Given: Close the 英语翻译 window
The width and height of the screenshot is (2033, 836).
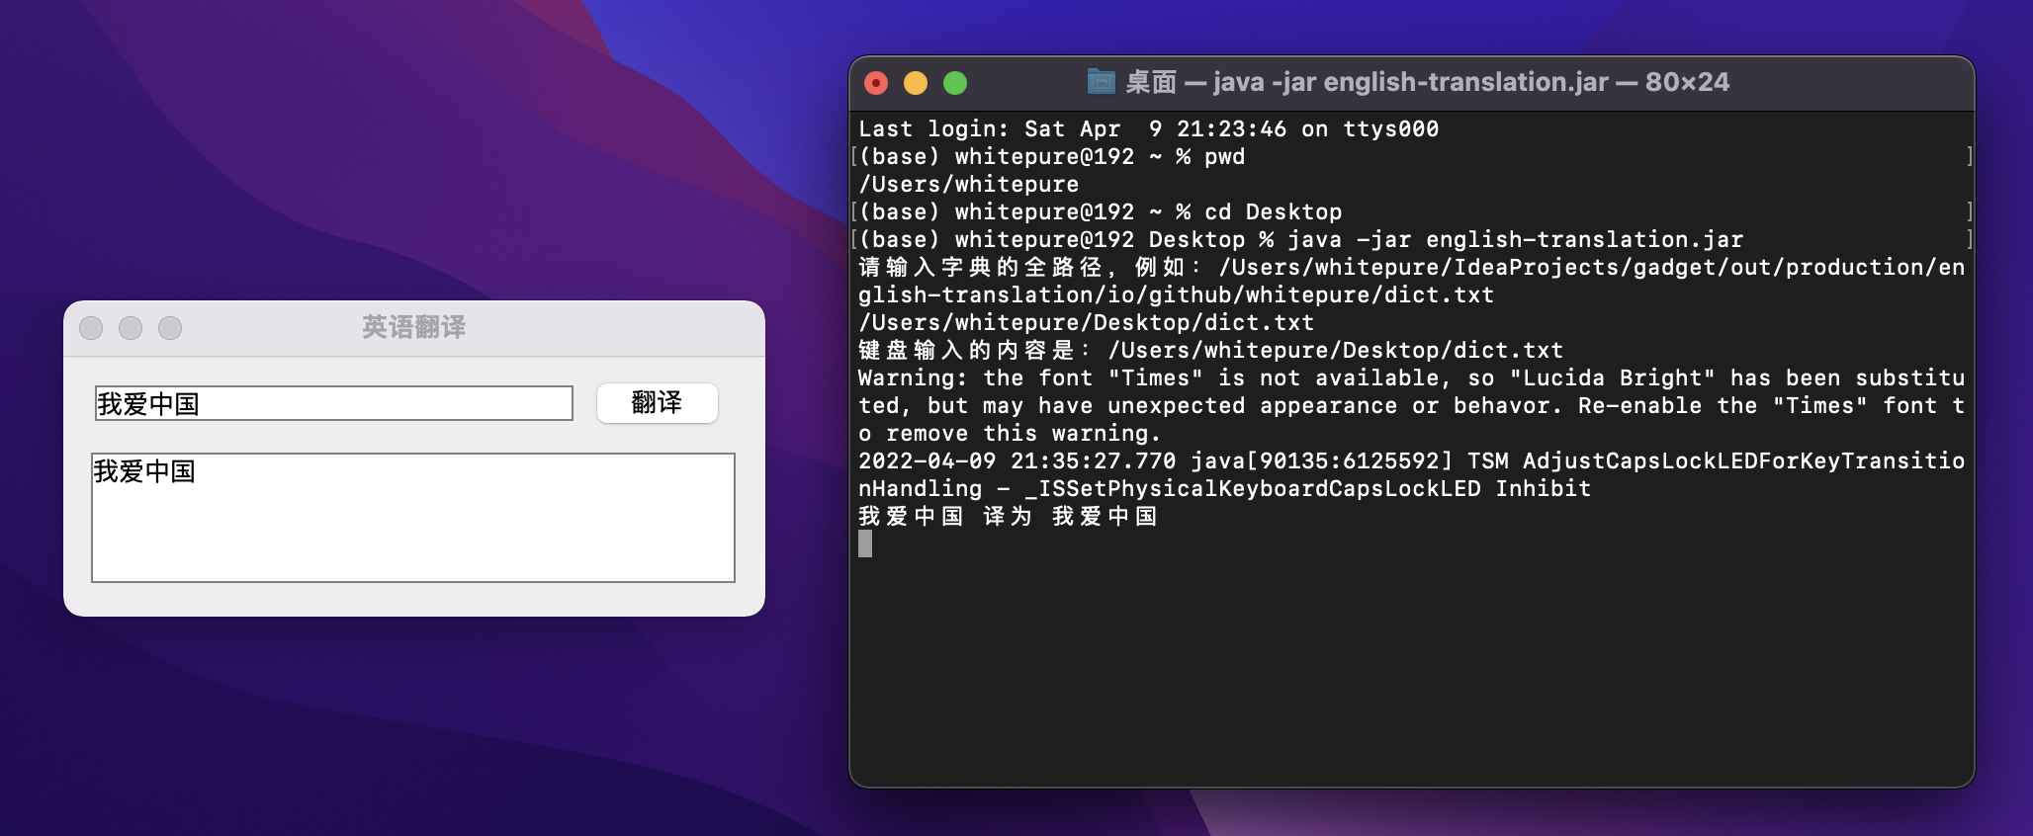Looking at the screenshot, I should click(x=91, y=328).
